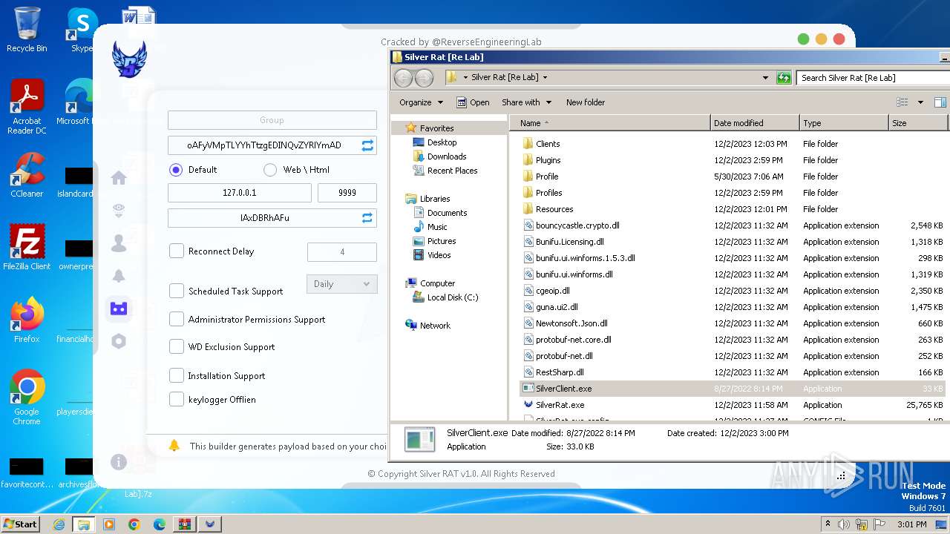Sort files by Type column

click(x=844, y=123)
